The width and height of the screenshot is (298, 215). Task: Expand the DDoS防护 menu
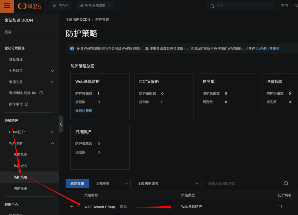tap(53, 132)
